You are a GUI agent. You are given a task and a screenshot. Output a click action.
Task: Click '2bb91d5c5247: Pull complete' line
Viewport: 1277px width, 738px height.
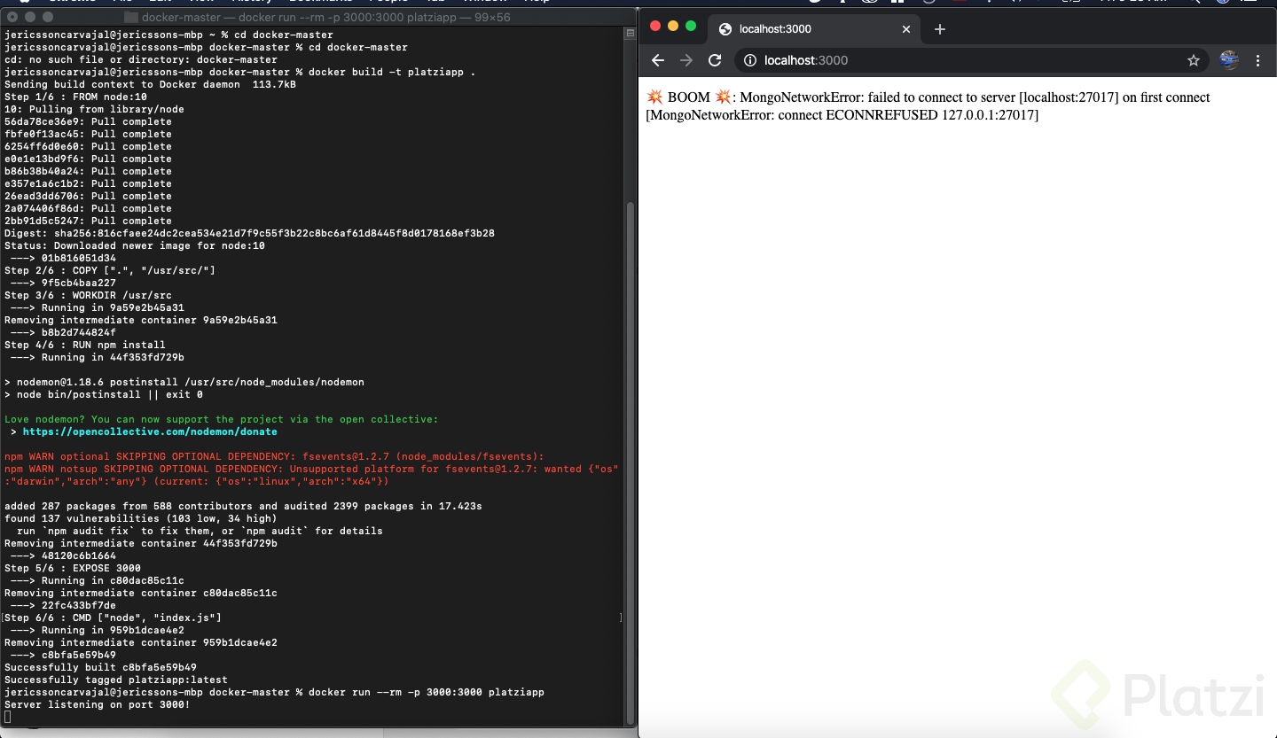88,221
